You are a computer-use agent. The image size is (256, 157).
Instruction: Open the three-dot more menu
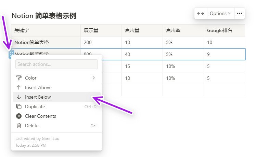[x=239, y=13]
